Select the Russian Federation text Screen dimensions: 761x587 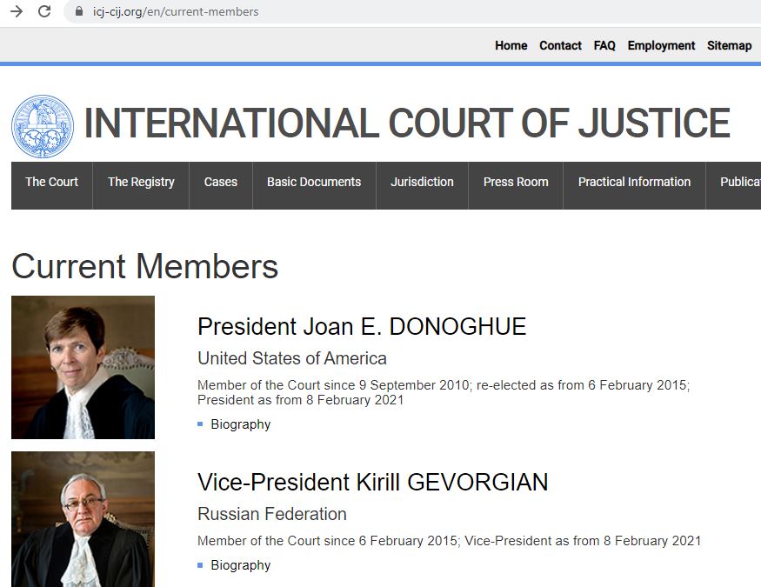coord(272,514)
